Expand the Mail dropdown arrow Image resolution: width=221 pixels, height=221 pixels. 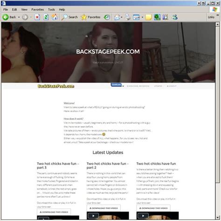(x=122, y=17)
